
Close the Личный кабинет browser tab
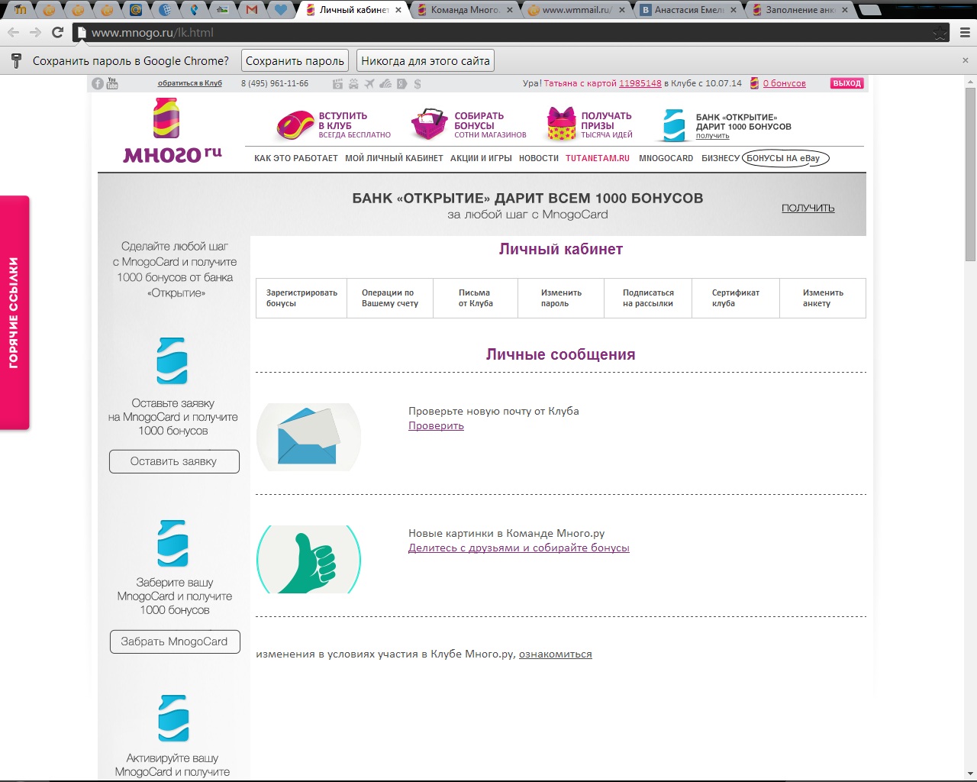[398, 10]
